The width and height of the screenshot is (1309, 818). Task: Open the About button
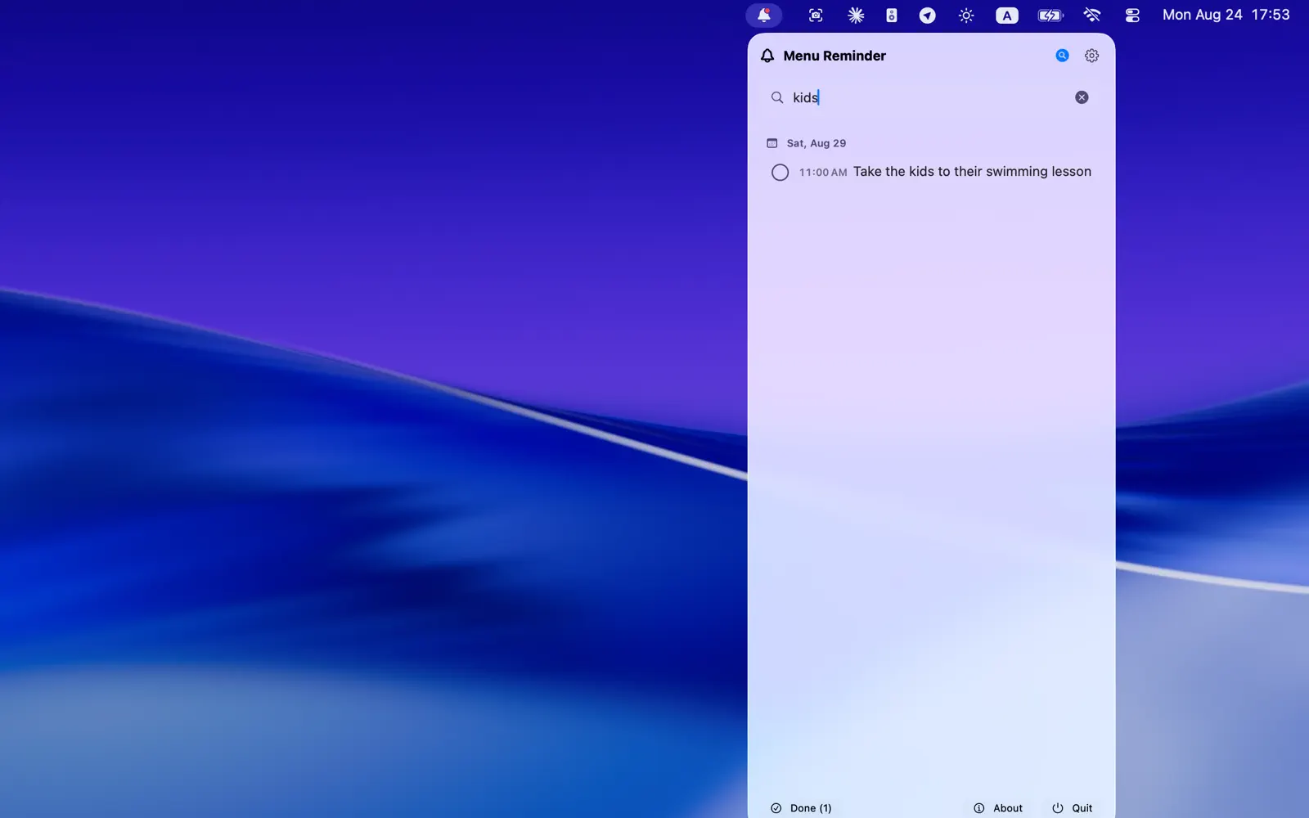[998, 808]
